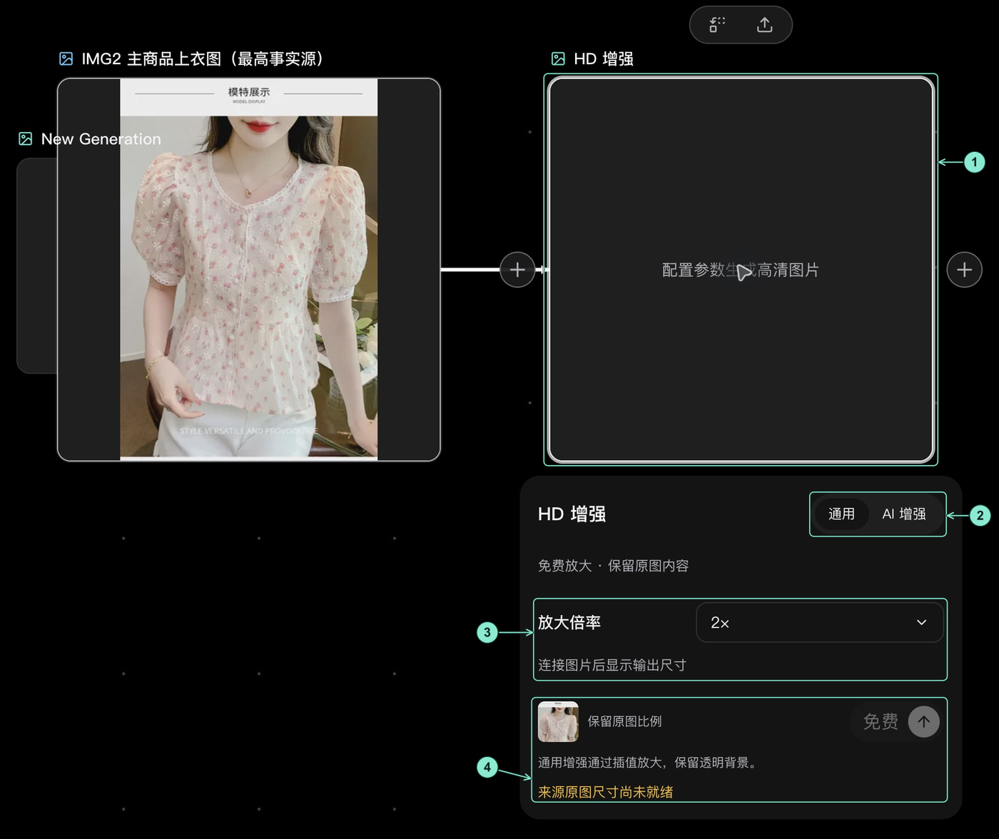The height and width of the screenshot is (839, 999).
Task: Click the HD 增强 node title label
Action: [x=603, y=59]
